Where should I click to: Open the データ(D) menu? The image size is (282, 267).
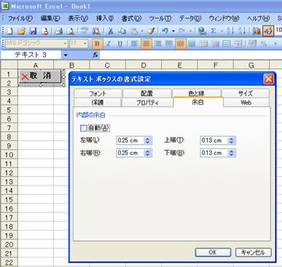[190, 18]
